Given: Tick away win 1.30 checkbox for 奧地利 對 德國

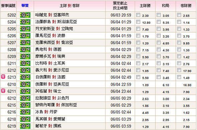Looking at the screenshot, I should [179, 49].
